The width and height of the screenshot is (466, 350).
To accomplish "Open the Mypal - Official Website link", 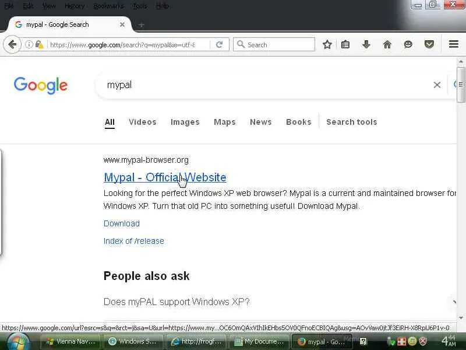I will point(165,177).
